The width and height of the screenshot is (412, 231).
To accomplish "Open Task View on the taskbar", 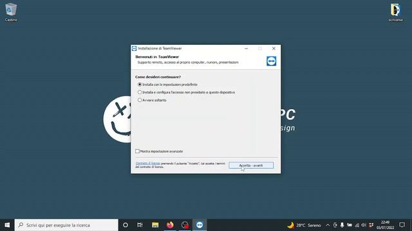I will point(140,225).
